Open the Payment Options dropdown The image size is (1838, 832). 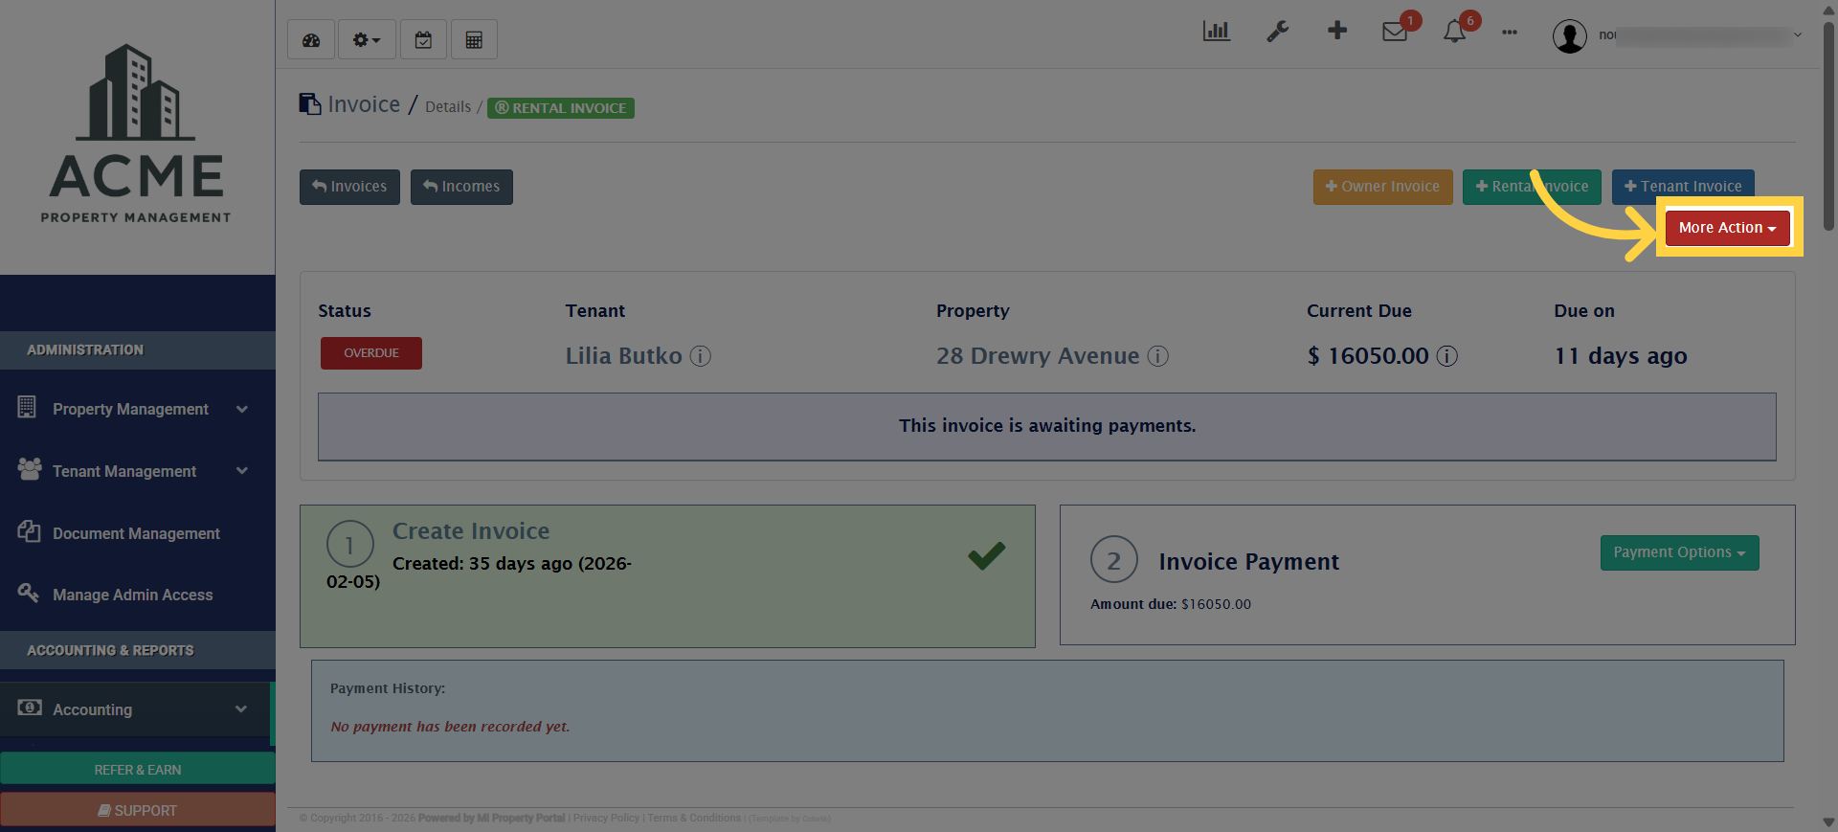(1679, 552)
